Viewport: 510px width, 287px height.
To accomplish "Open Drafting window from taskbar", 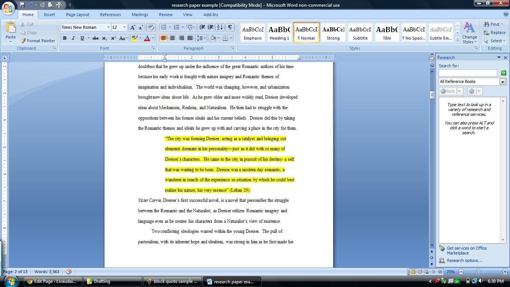I will point(113,281).
